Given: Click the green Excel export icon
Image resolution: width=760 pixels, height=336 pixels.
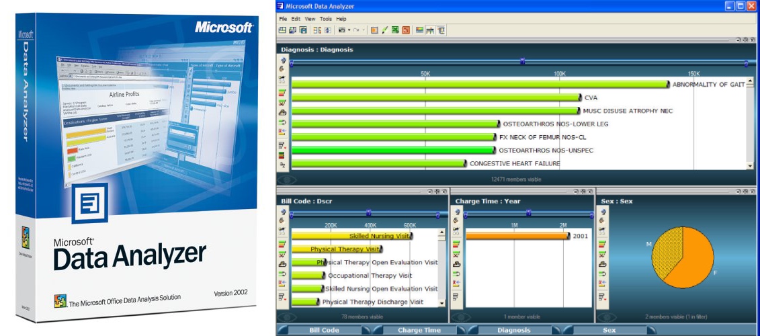Looking at the screenshot, I should pyautogui.click(x=395, y=30).
